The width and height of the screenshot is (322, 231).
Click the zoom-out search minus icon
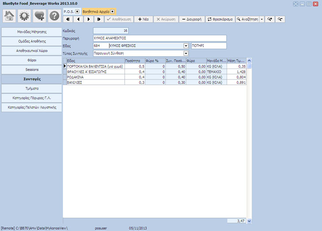point(280,19)
